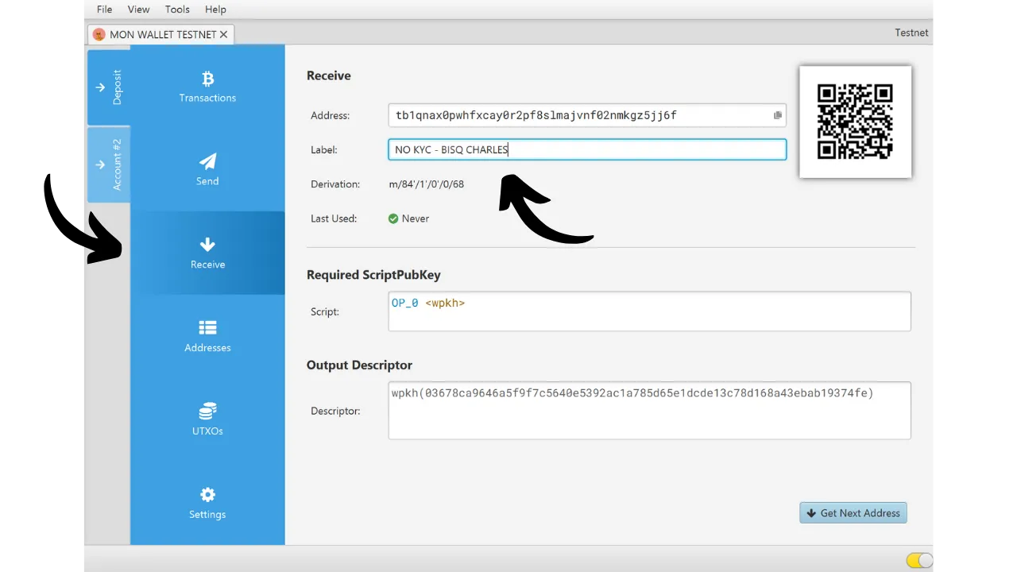The image size is (1017, 572).
Task: Open the File menu
Action: [104, 10]
